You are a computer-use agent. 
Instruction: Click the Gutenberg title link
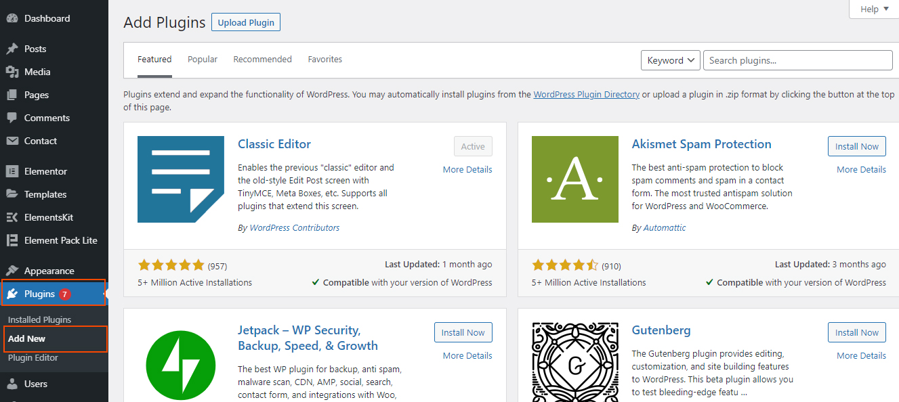[x=661, y=330]
